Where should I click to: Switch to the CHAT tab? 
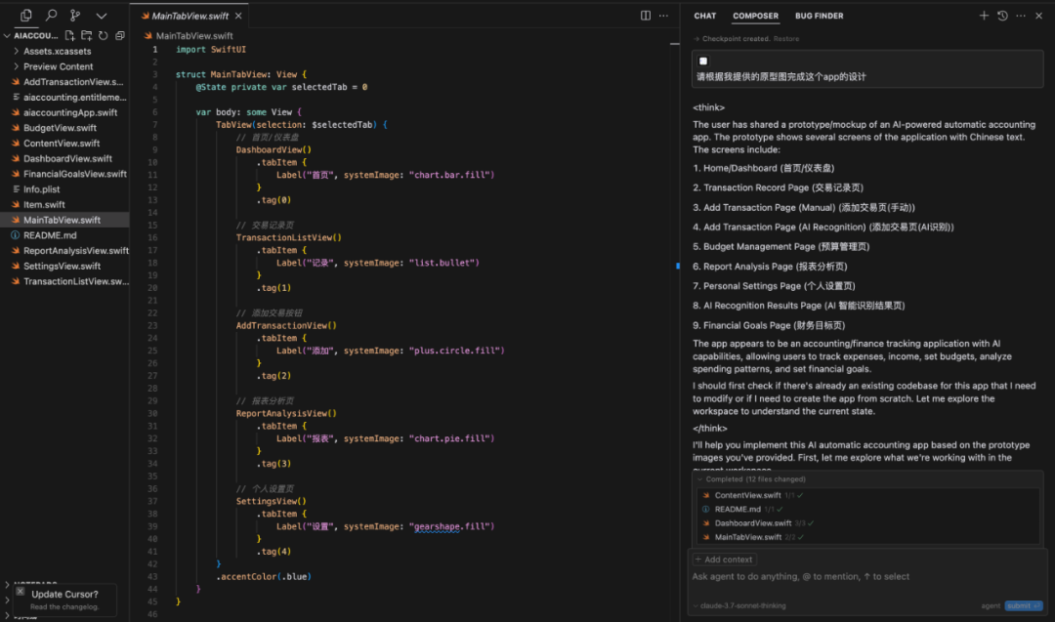[x=704, y=16]
